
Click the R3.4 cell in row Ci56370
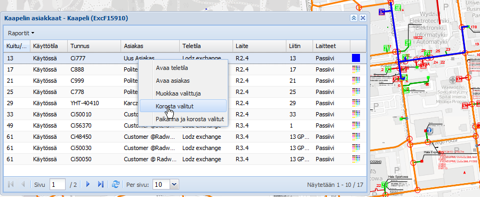tap(260, 125)
